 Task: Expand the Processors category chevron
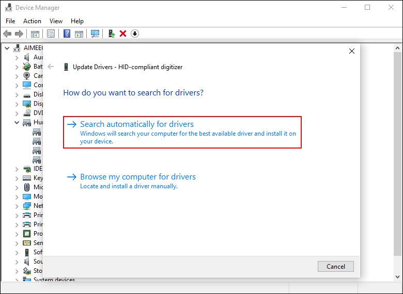tap(17, 234)
